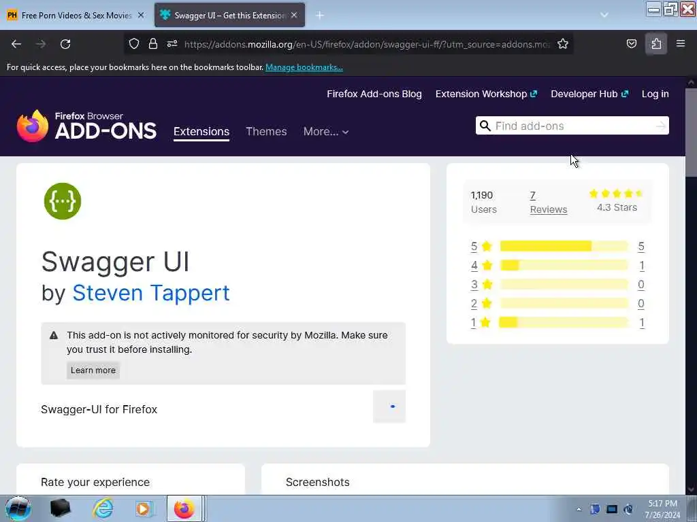Open the Developer Hub link
This screenshot has height=522, width=697.
coord(589,94)
